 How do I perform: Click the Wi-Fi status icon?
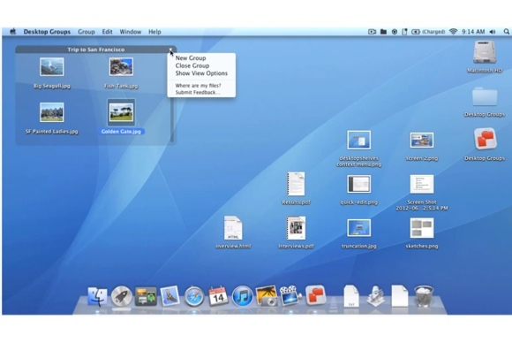[453, 32]
